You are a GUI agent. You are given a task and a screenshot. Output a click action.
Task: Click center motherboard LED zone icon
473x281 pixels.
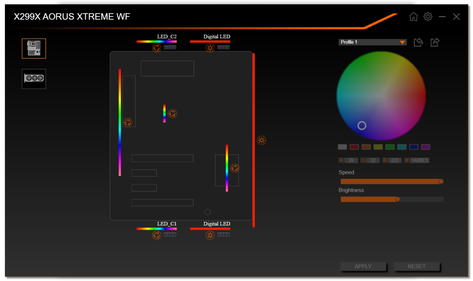(172, 113)
